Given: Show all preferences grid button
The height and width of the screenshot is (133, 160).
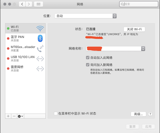Looking at the screenshot, I should (39, 4).
